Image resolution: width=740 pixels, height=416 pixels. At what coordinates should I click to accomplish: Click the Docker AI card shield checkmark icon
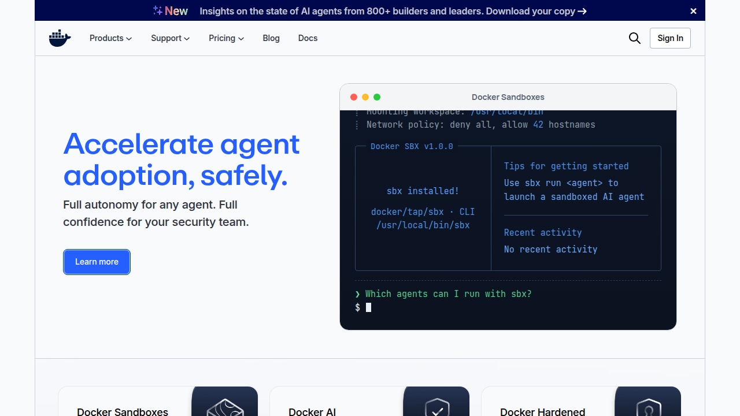(436, 407)
